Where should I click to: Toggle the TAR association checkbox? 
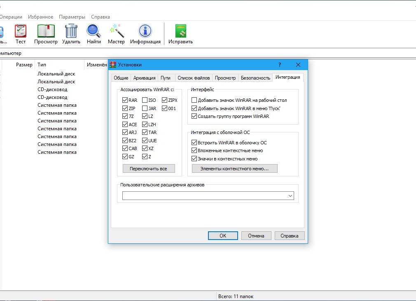pos(145,132)
